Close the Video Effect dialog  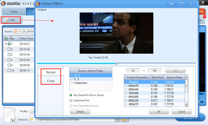point(191,4)
